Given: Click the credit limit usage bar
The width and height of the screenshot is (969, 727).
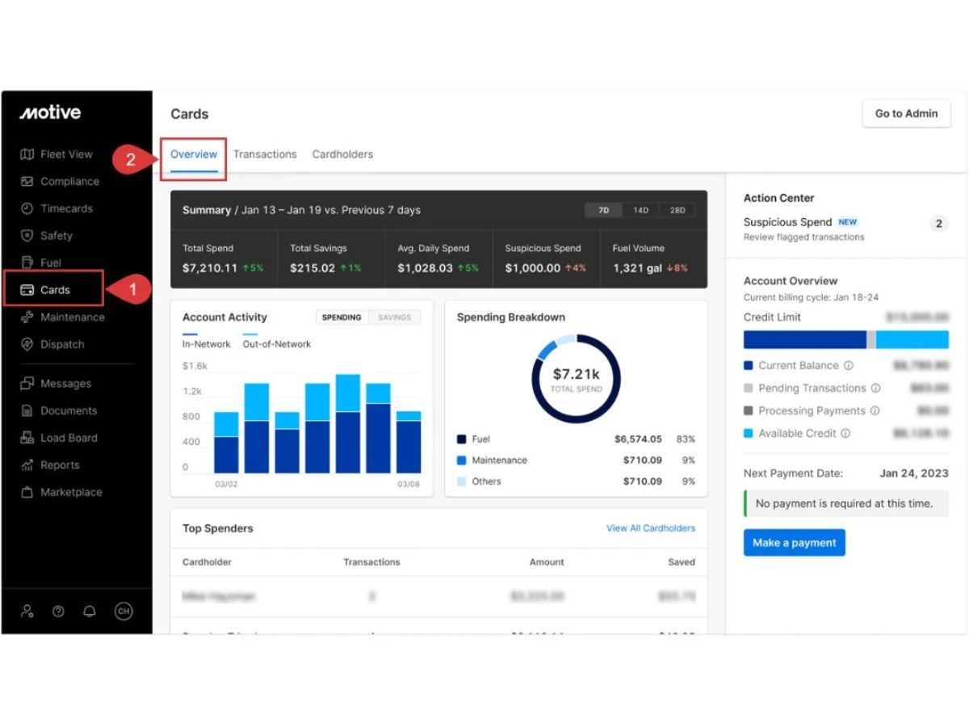Looking at the screenshot, I should (x=846, y=339).
